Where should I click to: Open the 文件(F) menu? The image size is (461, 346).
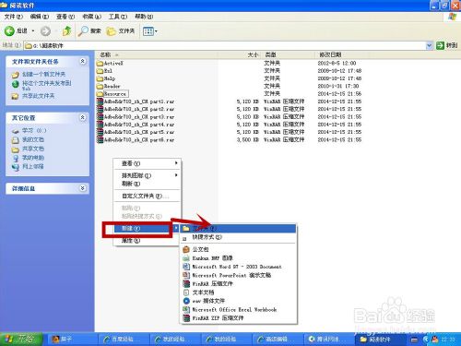pyautogui.click(x=14, y=17)
